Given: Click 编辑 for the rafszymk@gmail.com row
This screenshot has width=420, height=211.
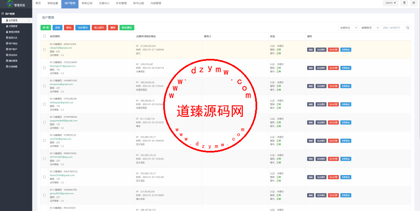Looking at the screenshot, I should (310, 49).
